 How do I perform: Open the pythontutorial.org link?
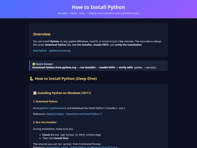click(60, 50)
